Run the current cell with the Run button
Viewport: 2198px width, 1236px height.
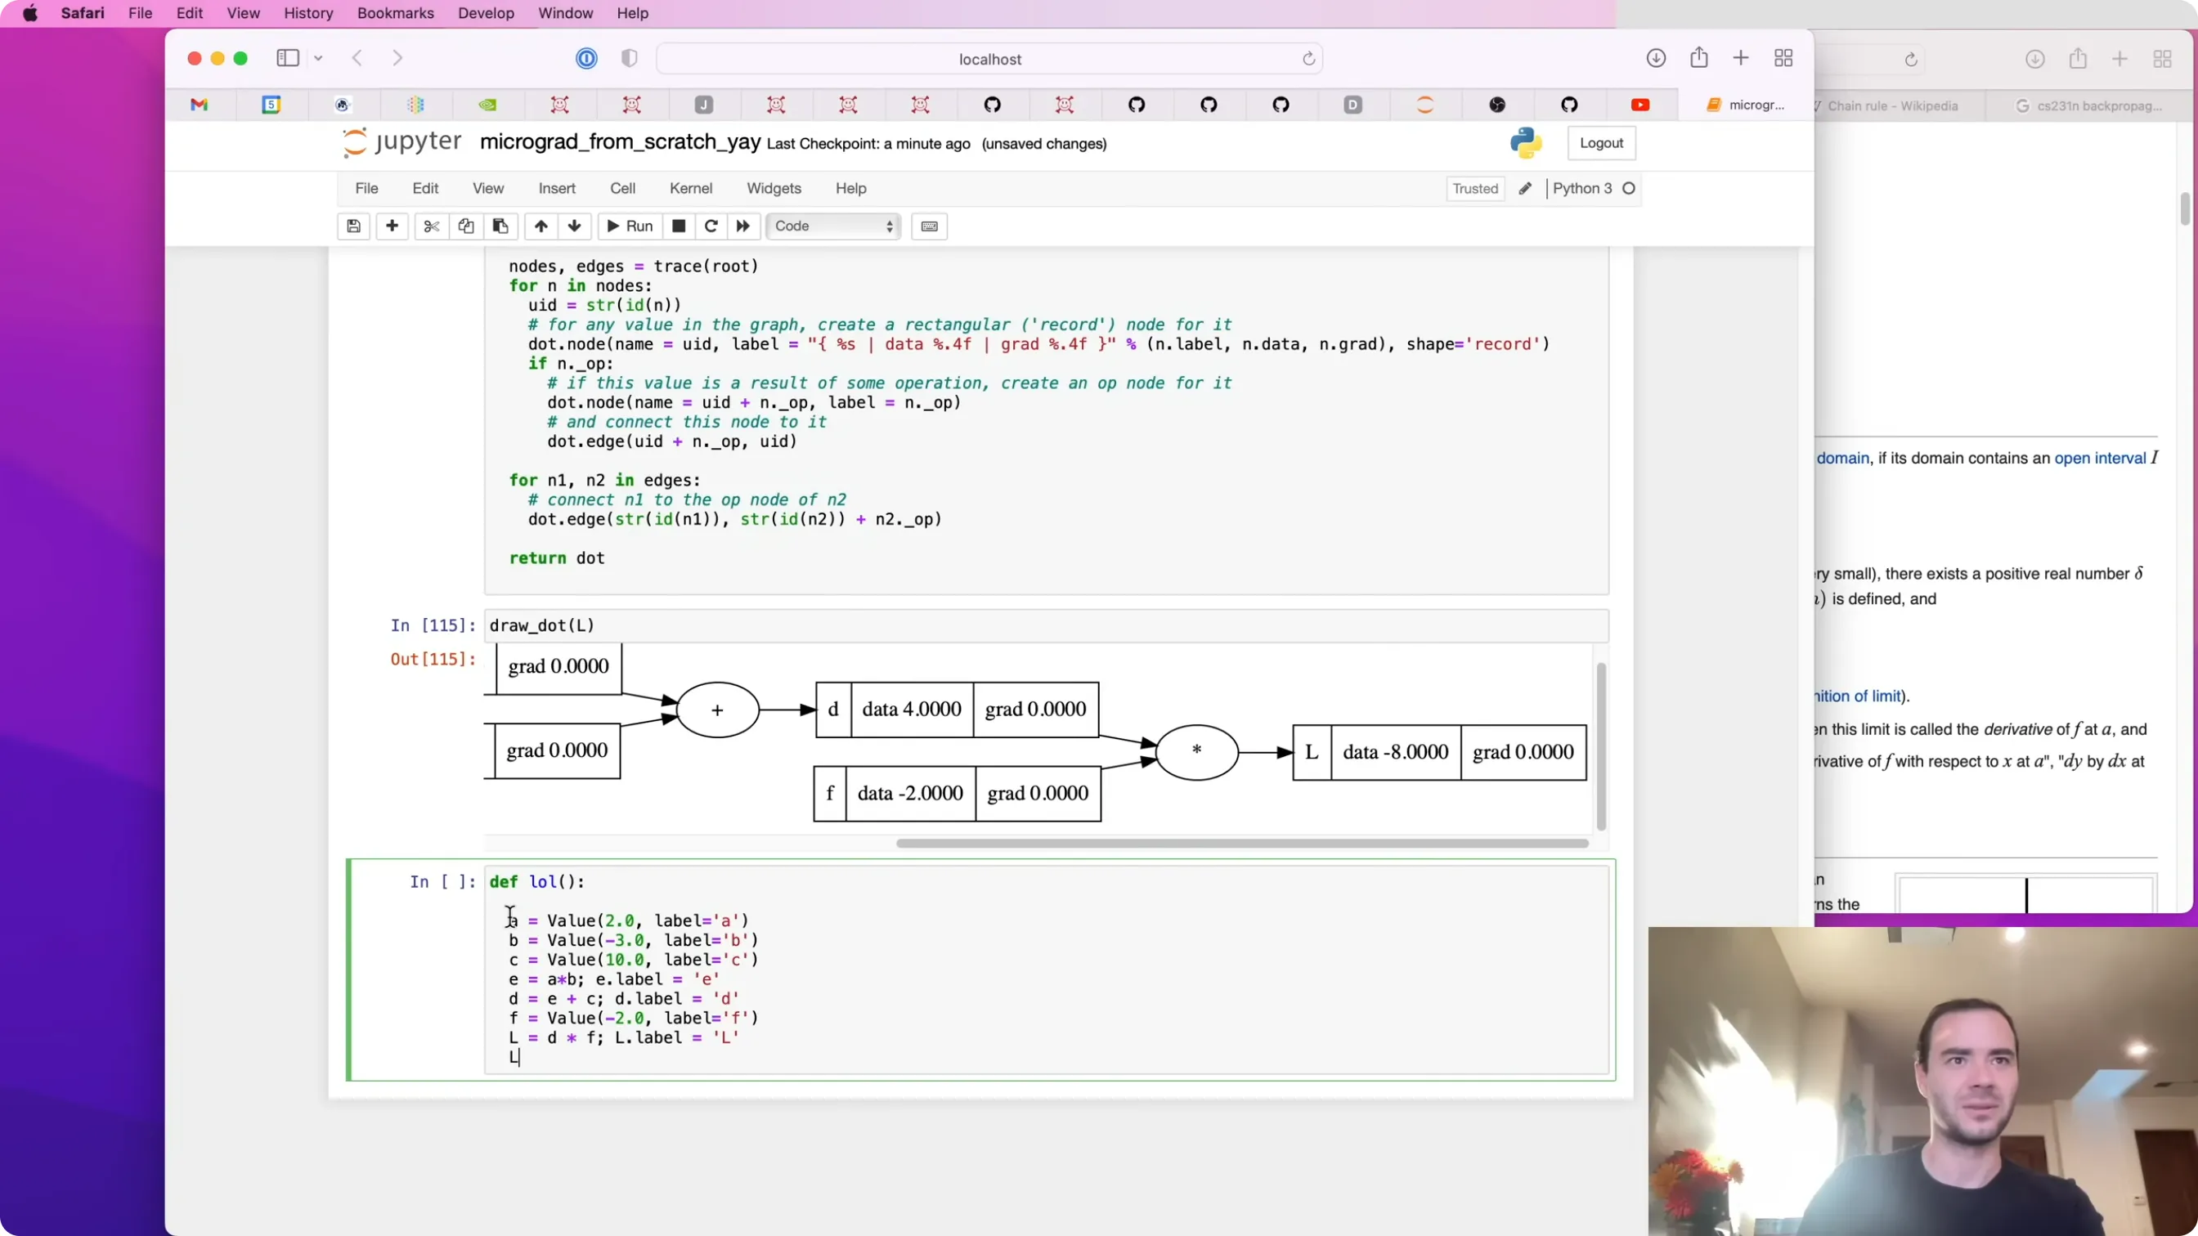pos(630,226)
